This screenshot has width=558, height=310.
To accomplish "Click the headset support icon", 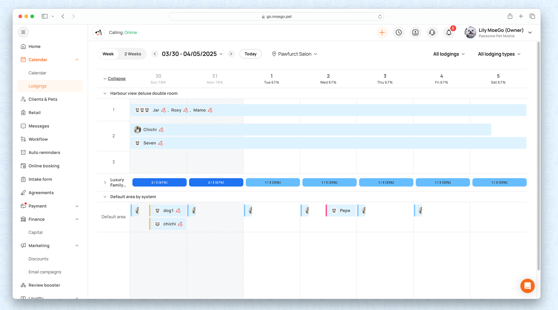I will 432,33.
